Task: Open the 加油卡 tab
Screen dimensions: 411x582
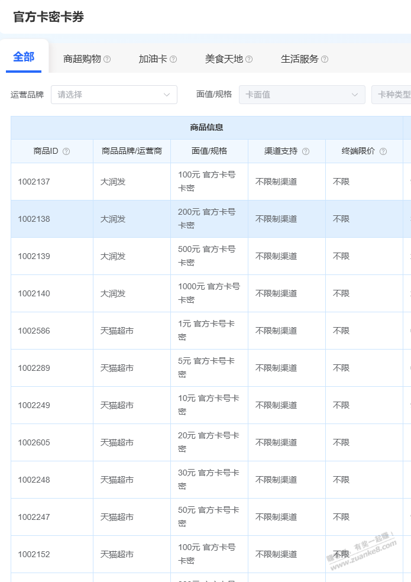Action: pos(153,59)
